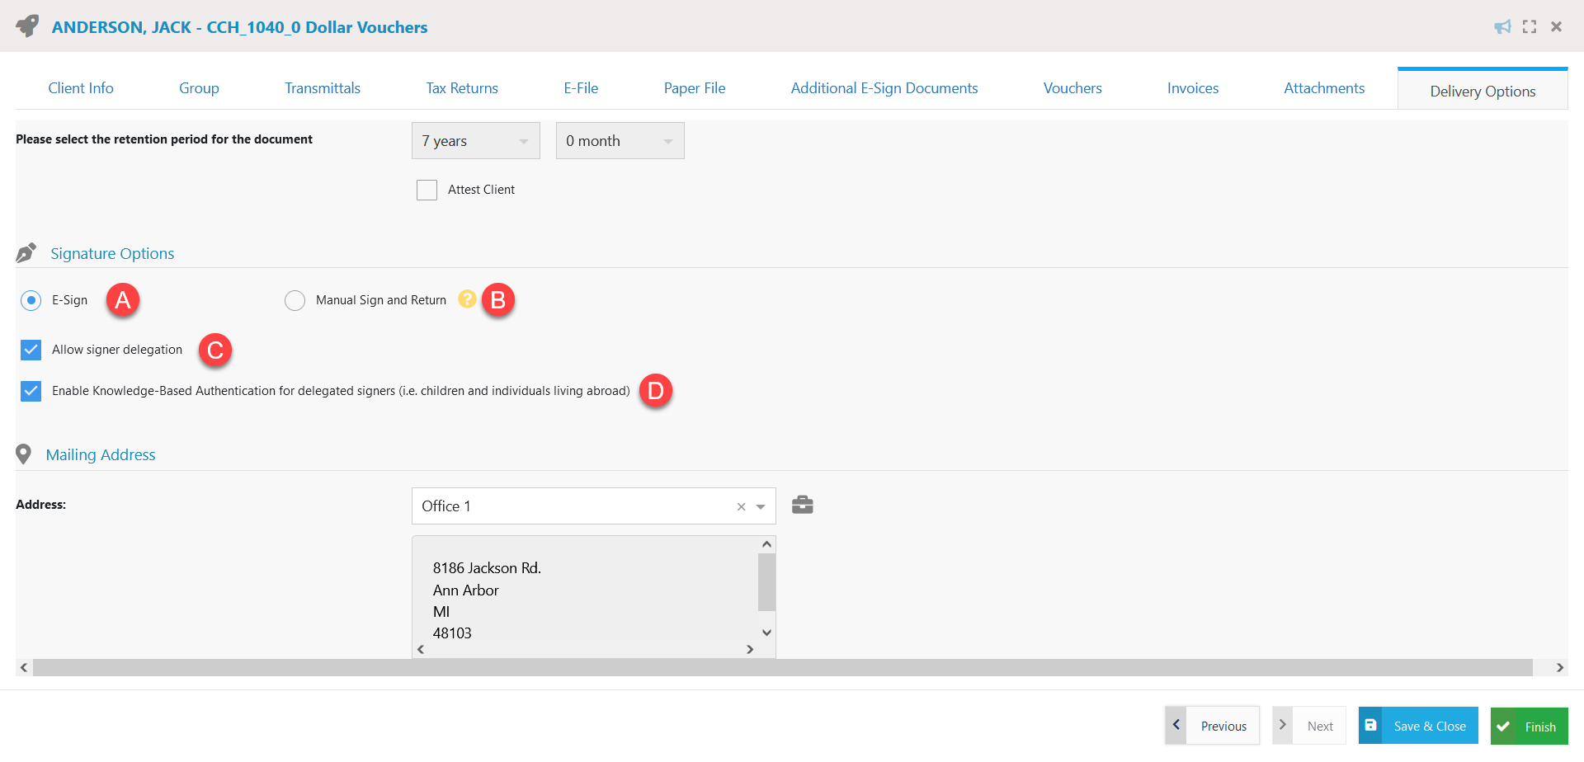Clear the Office 1 selection with the X

pos(740,506)
